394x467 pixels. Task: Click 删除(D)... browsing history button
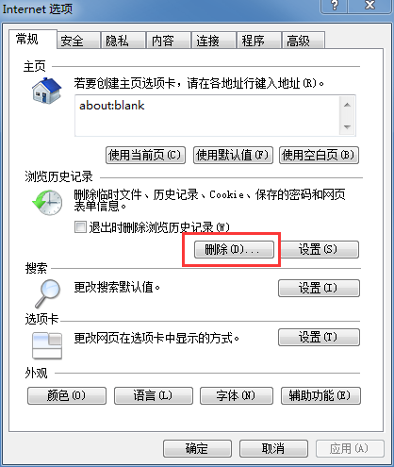coord(234,250)
